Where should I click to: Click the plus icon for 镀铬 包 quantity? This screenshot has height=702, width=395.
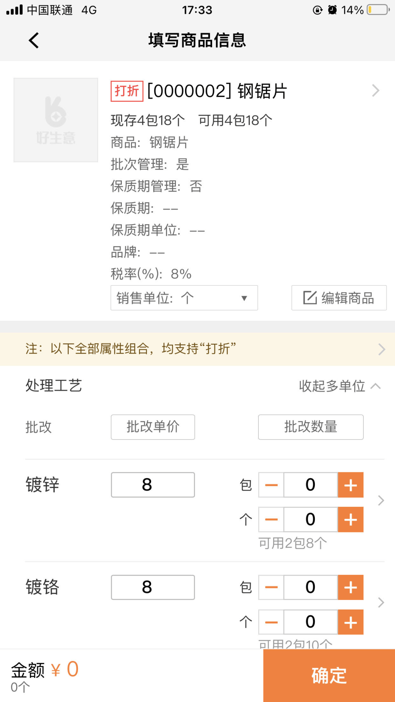350,587
